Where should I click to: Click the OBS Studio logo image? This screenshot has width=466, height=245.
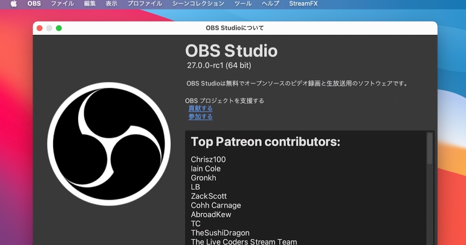[x=109, y=144]
